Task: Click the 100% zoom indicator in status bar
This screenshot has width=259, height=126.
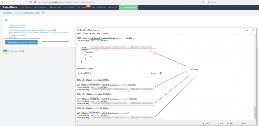Action: tap(222, 123)
